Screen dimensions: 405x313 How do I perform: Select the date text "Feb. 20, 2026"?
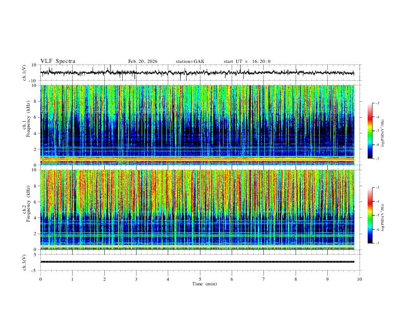click(x=143, y=61)
